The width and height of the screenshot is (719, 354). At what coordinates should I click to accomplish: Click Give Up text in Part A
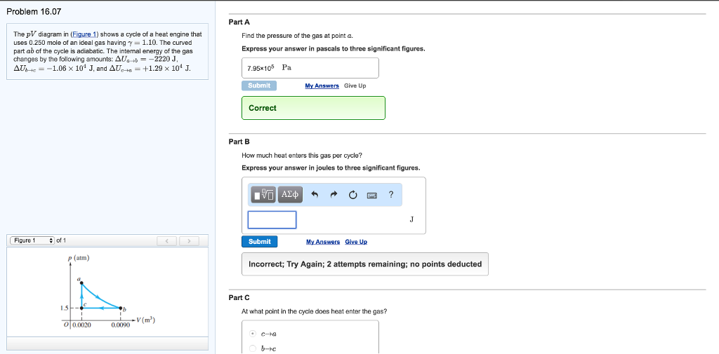pyautogui.click(x=355, y=86)
